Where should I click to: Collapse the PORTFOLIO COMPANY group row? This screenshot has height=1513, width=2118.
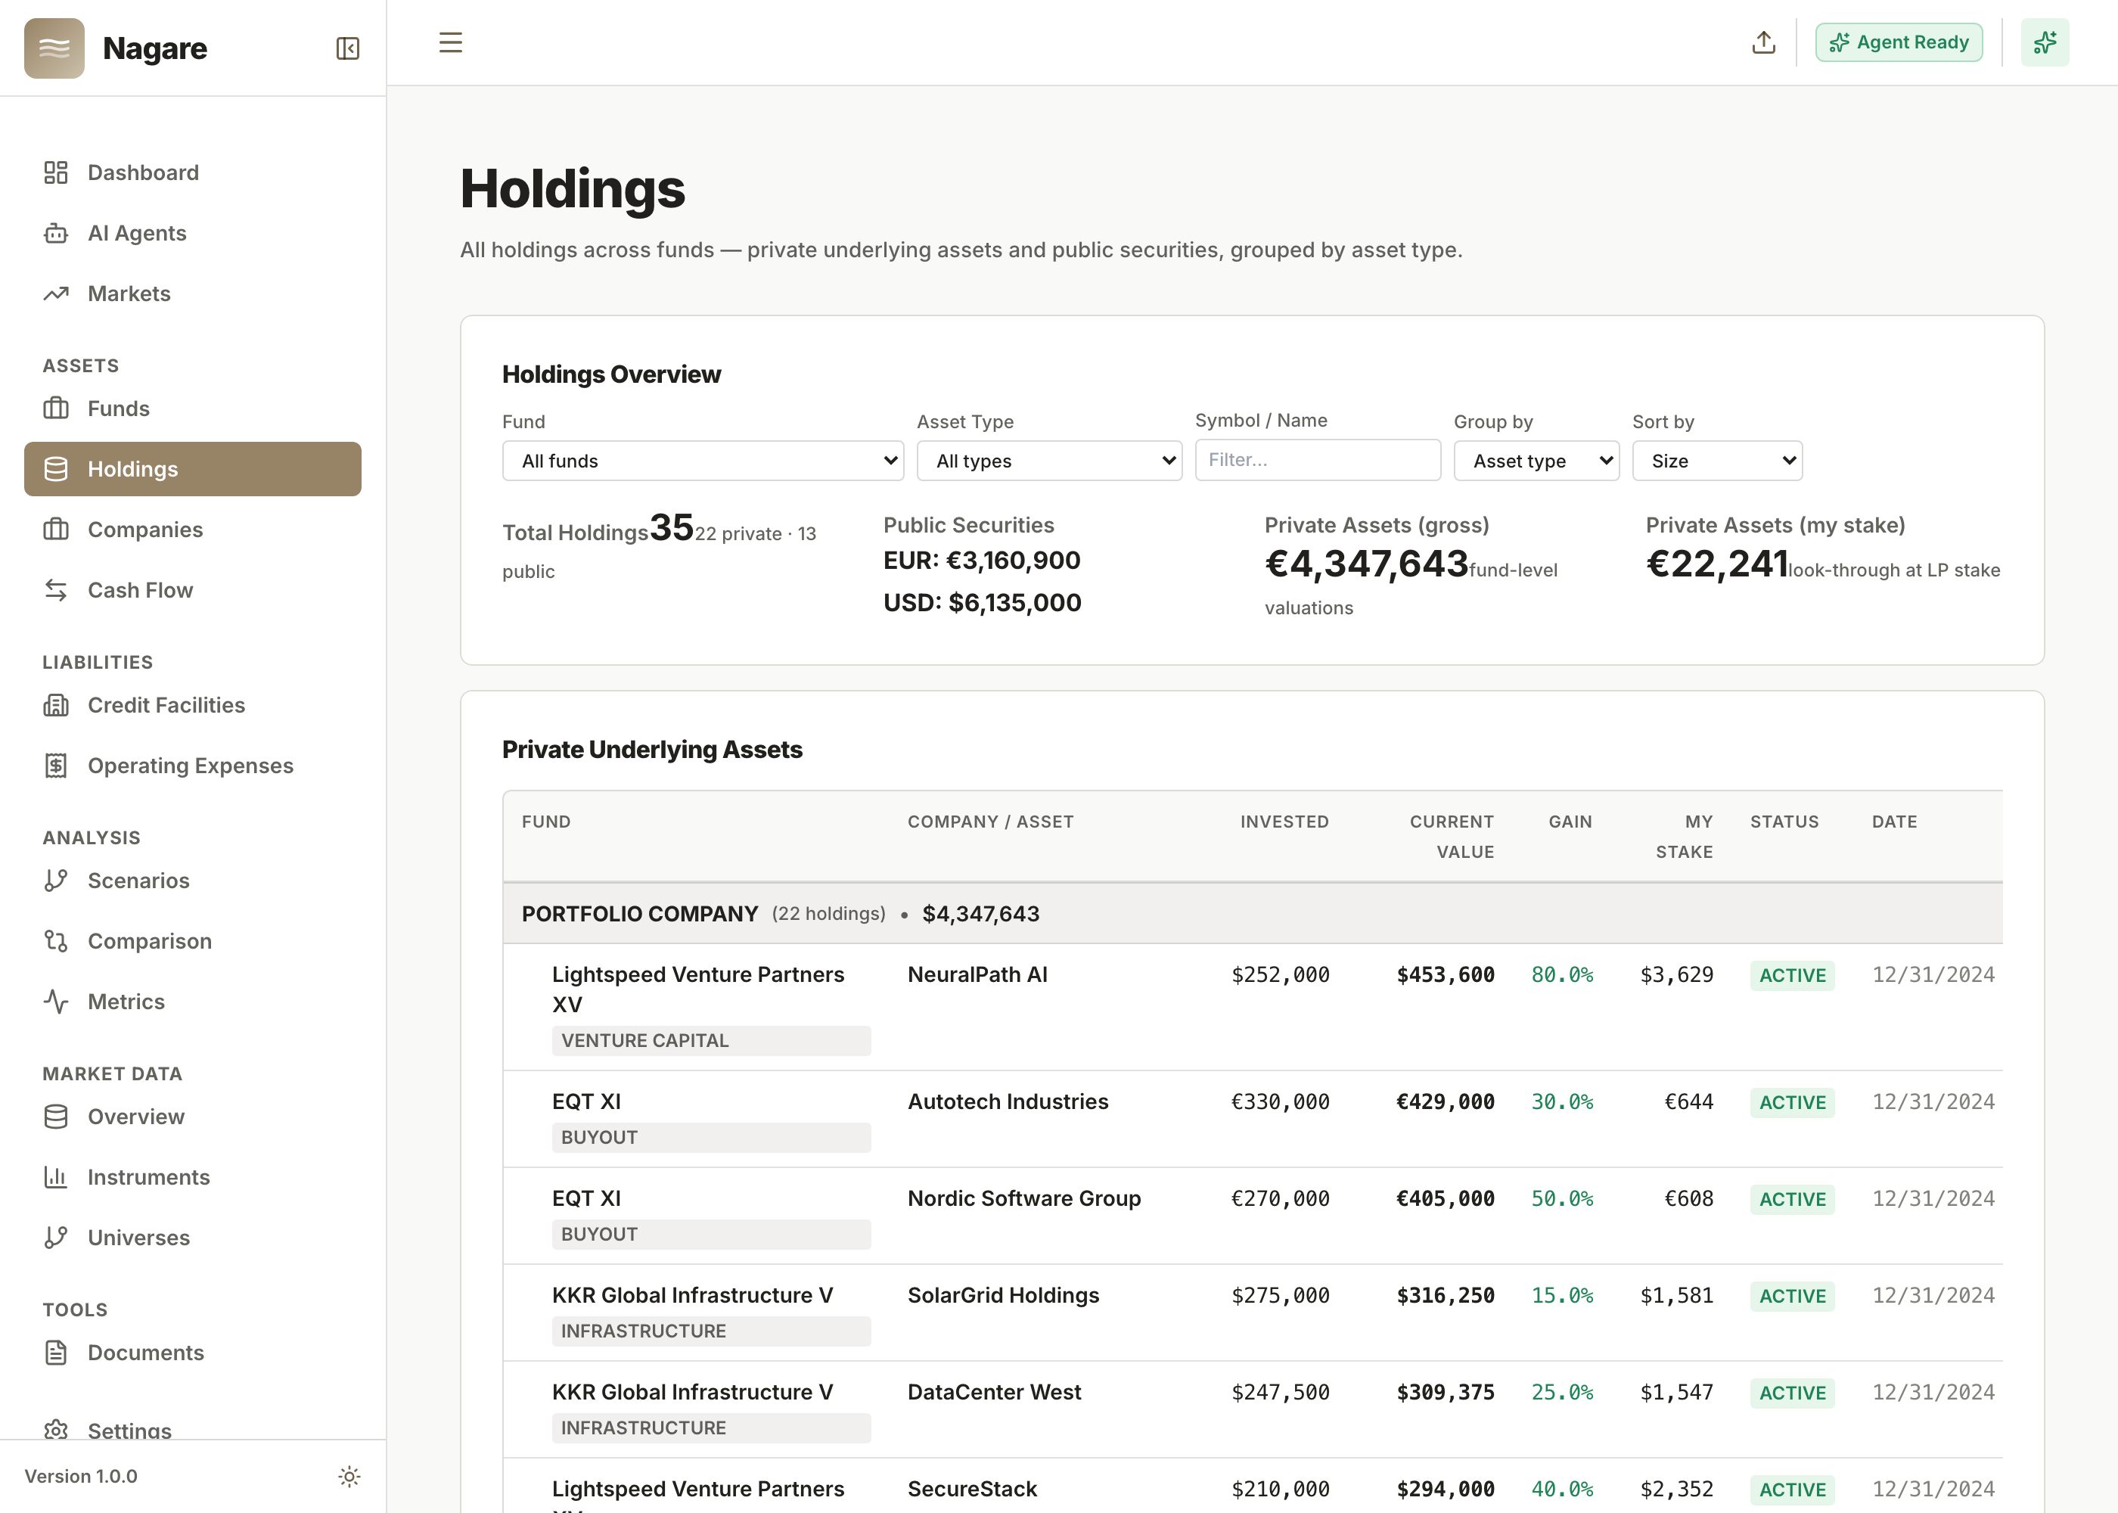1253,914
